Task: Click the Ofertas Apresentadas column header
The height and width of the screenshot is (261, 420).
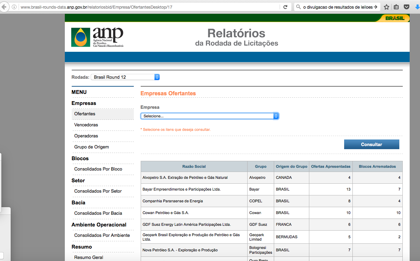Action: (331, 166)
